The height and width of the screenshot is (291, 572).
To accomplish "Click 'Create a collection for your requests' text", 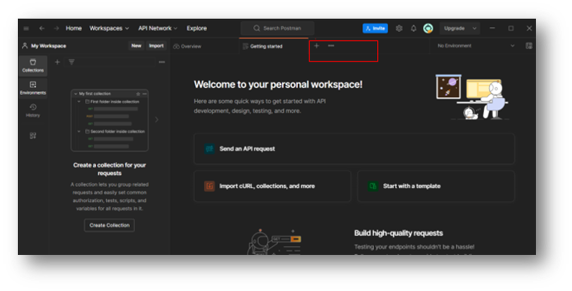I will pos(109,169).
